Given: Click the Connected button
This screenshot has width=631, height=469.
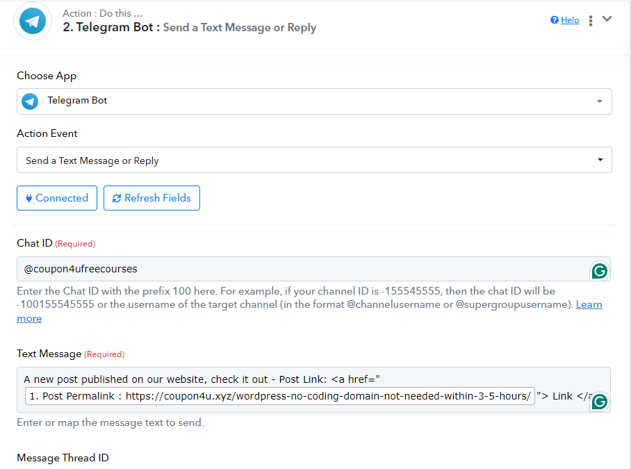Looking at the screenshot, I should point(57,198).
